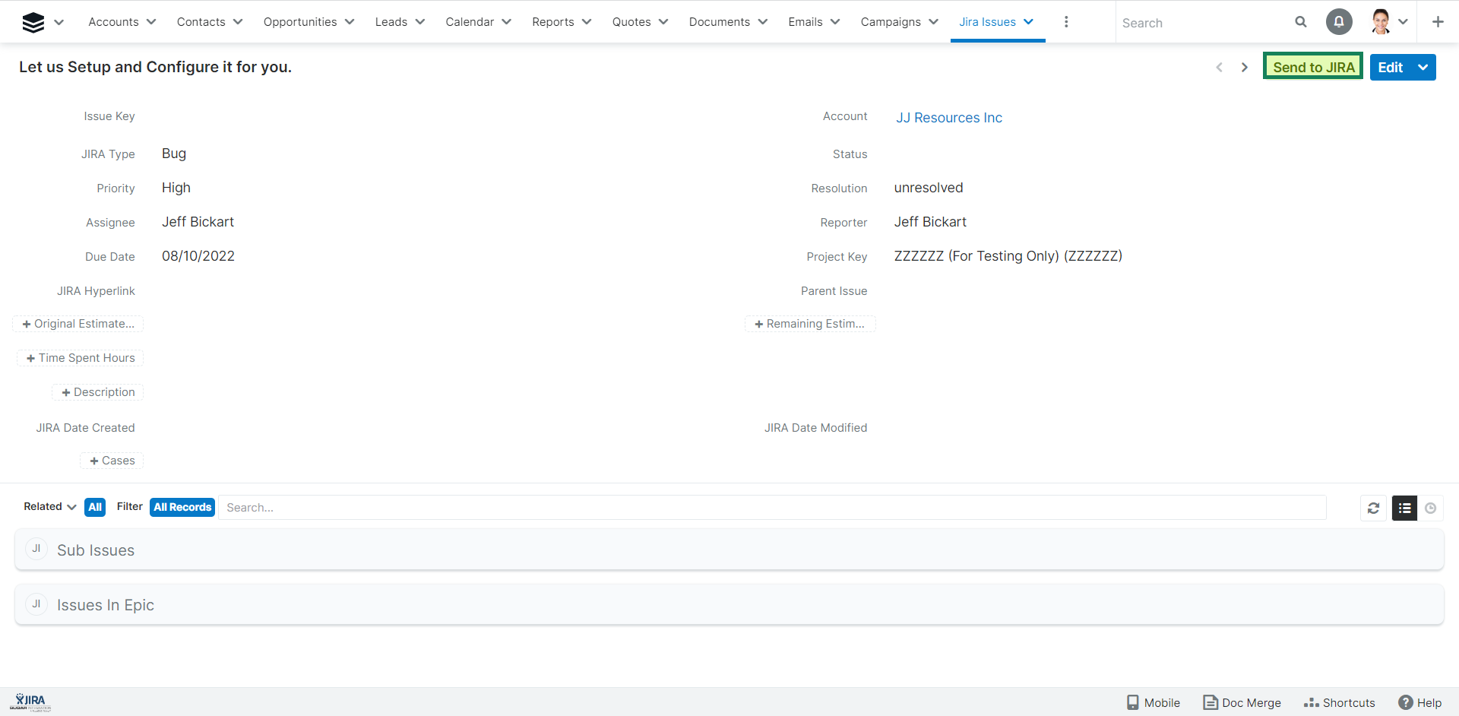Open the three-dot more modules menu
Screen dimensions: 1459x716
1066,22
